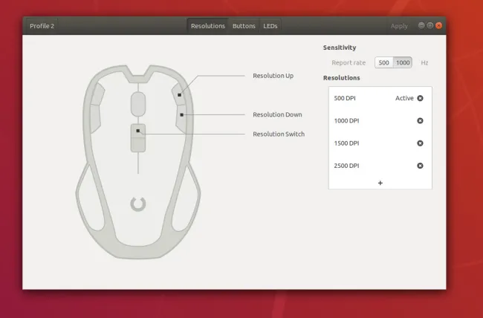
Task: Click the Resolution Up button marker on mouse
Action: click(179, 95)
